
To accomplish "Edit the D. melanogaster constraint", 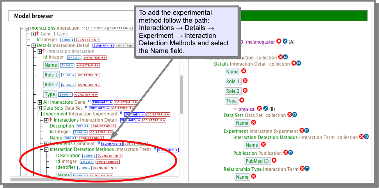I will [285, 41].
